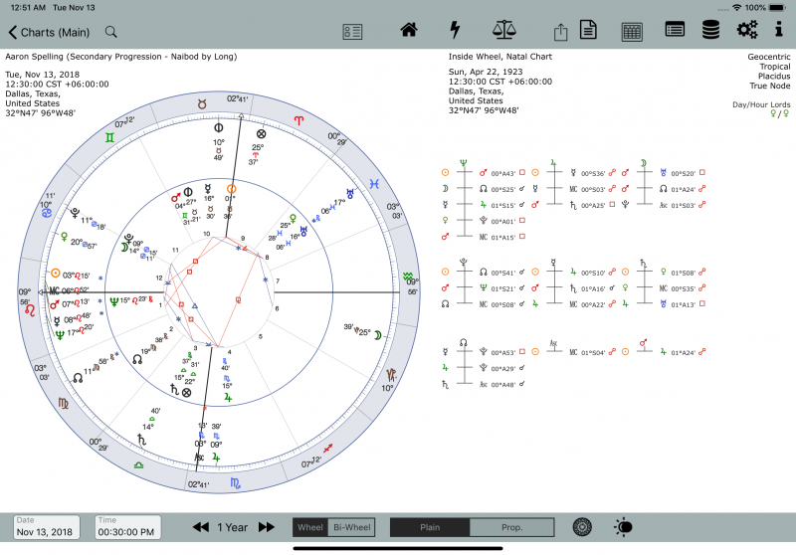Tap outer Sun glyph at 03° Leo
Image resolution: width=796 pixels, height=555 pixels.
[x=56, y=273]
